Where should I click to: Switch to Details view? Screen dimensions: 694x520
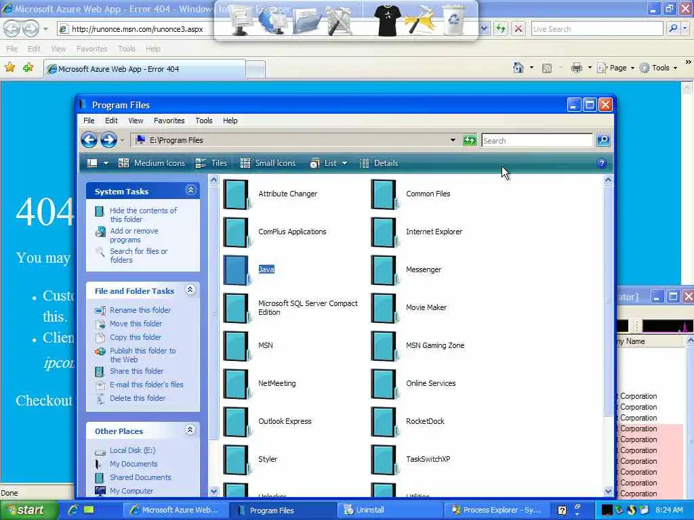(x=378, y=163)
